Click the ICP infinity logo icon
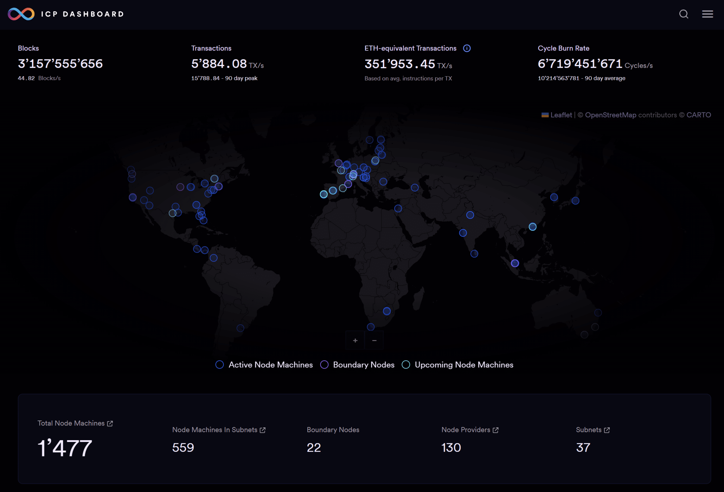The height and width of the screenshot is (492, 724). pos(21,14)
